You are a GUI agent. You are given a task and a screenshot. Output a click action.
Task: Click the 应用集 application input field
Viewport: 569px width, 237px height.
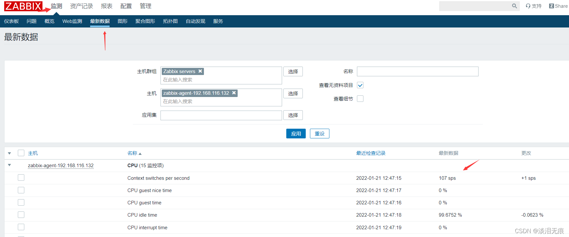(221, 115)
